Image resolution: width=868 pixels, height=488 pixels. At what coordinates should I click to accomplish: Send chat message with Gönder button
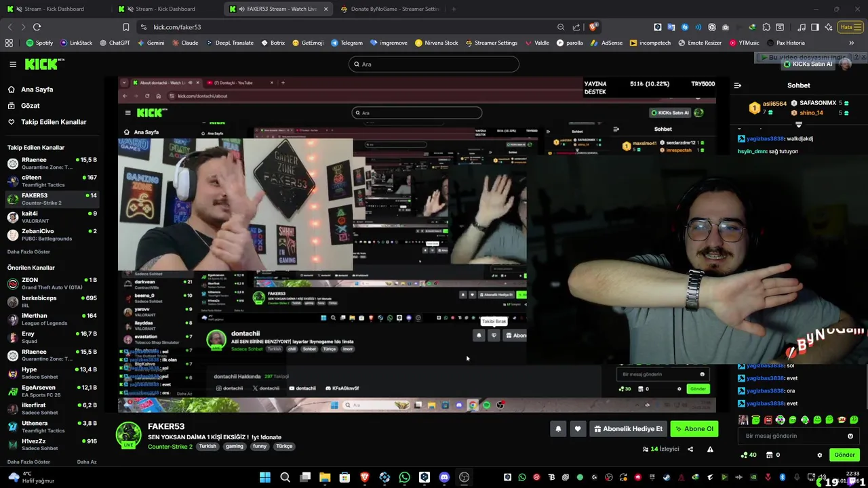click(x=844, y=455)
